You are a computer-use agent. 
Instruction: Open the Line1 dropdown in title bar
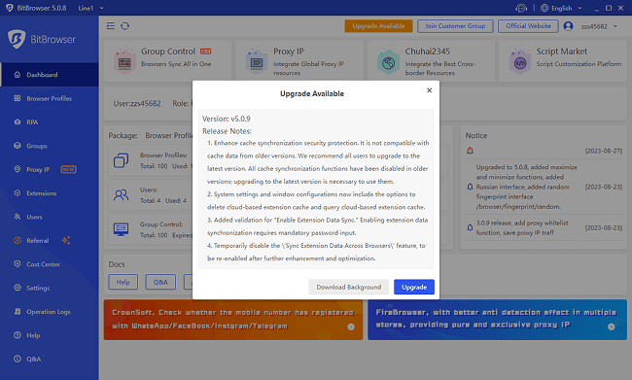point(90,8)
